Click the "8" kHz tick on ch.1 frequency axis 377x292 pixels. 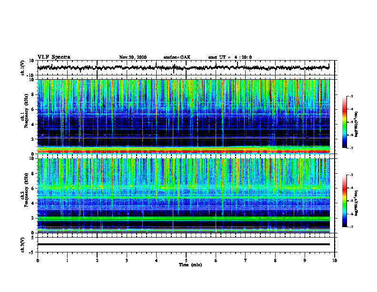[x=33, y=94]
